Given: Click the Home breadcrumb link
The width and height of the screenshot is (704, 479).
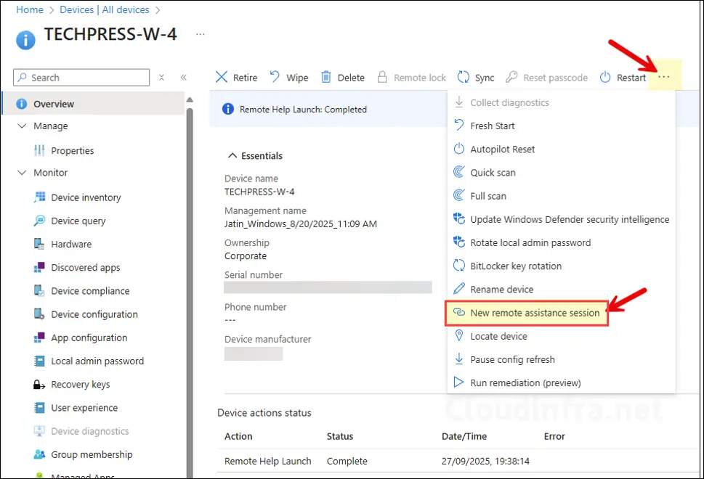Looking at the screenshot, I should click(29, 10).
